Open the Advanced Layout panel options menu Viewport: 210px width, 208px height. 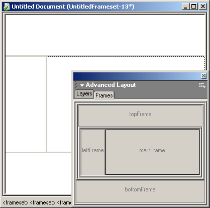click(202, 85)
